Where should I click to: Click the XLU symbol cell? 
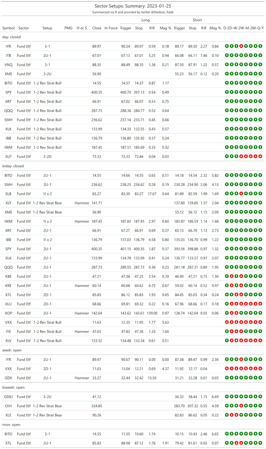click(8, 304)
